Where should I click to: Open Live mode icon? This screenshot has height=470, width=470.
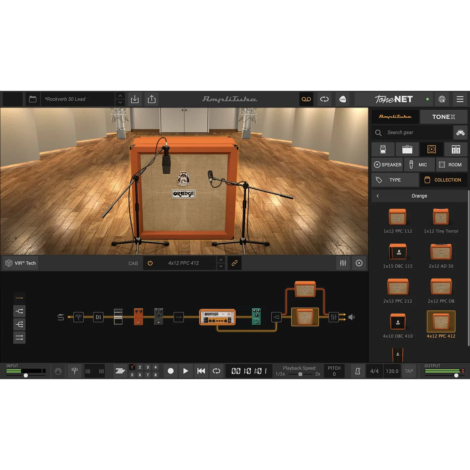tap(342, 99)
